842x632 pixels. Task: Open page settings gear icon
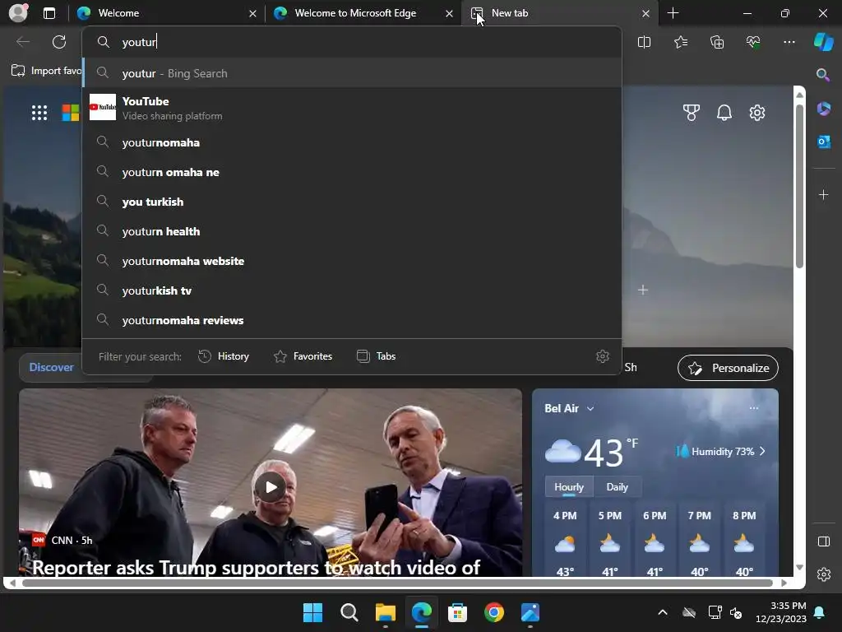757,113
